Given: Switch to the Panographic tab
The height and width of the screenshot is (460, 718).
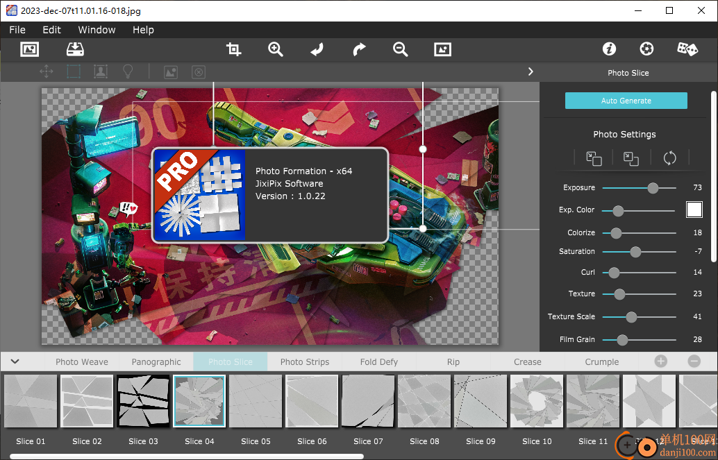Looking at the screenshot, I should click(156, 361).
